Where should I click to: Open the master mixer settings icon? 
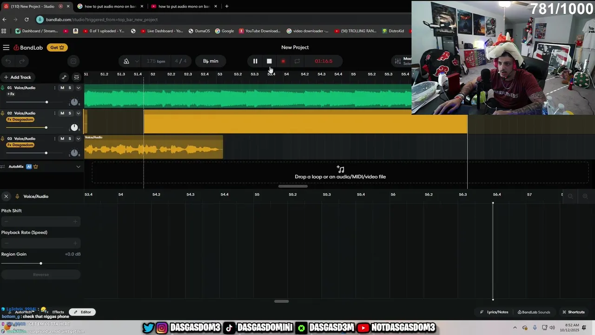(397, 61)
